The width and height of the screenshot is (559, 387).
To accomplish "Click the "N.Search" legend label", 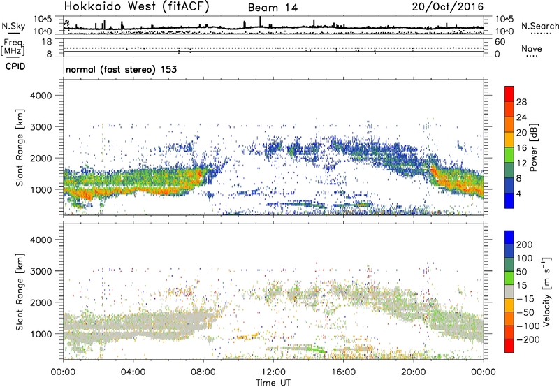I will point(539,26).
